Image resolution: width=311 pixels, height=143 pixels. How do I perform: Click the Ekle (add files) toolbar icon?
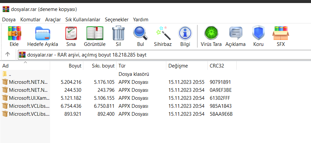14,34
